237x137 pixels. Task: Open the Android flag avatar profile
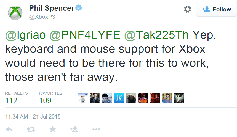tap(83, 98)
